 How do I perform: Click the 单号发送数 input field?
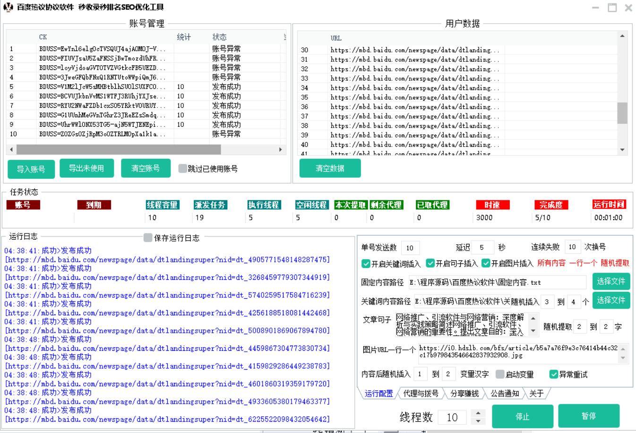pos(410,248)
